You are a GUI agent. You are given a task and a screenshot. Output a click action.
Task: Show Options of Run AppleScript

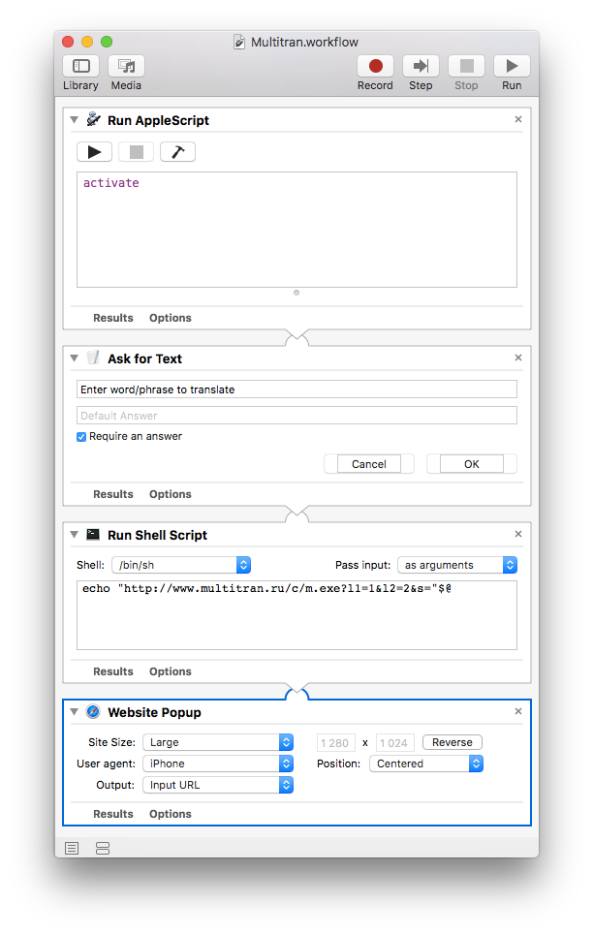[170, 318]
